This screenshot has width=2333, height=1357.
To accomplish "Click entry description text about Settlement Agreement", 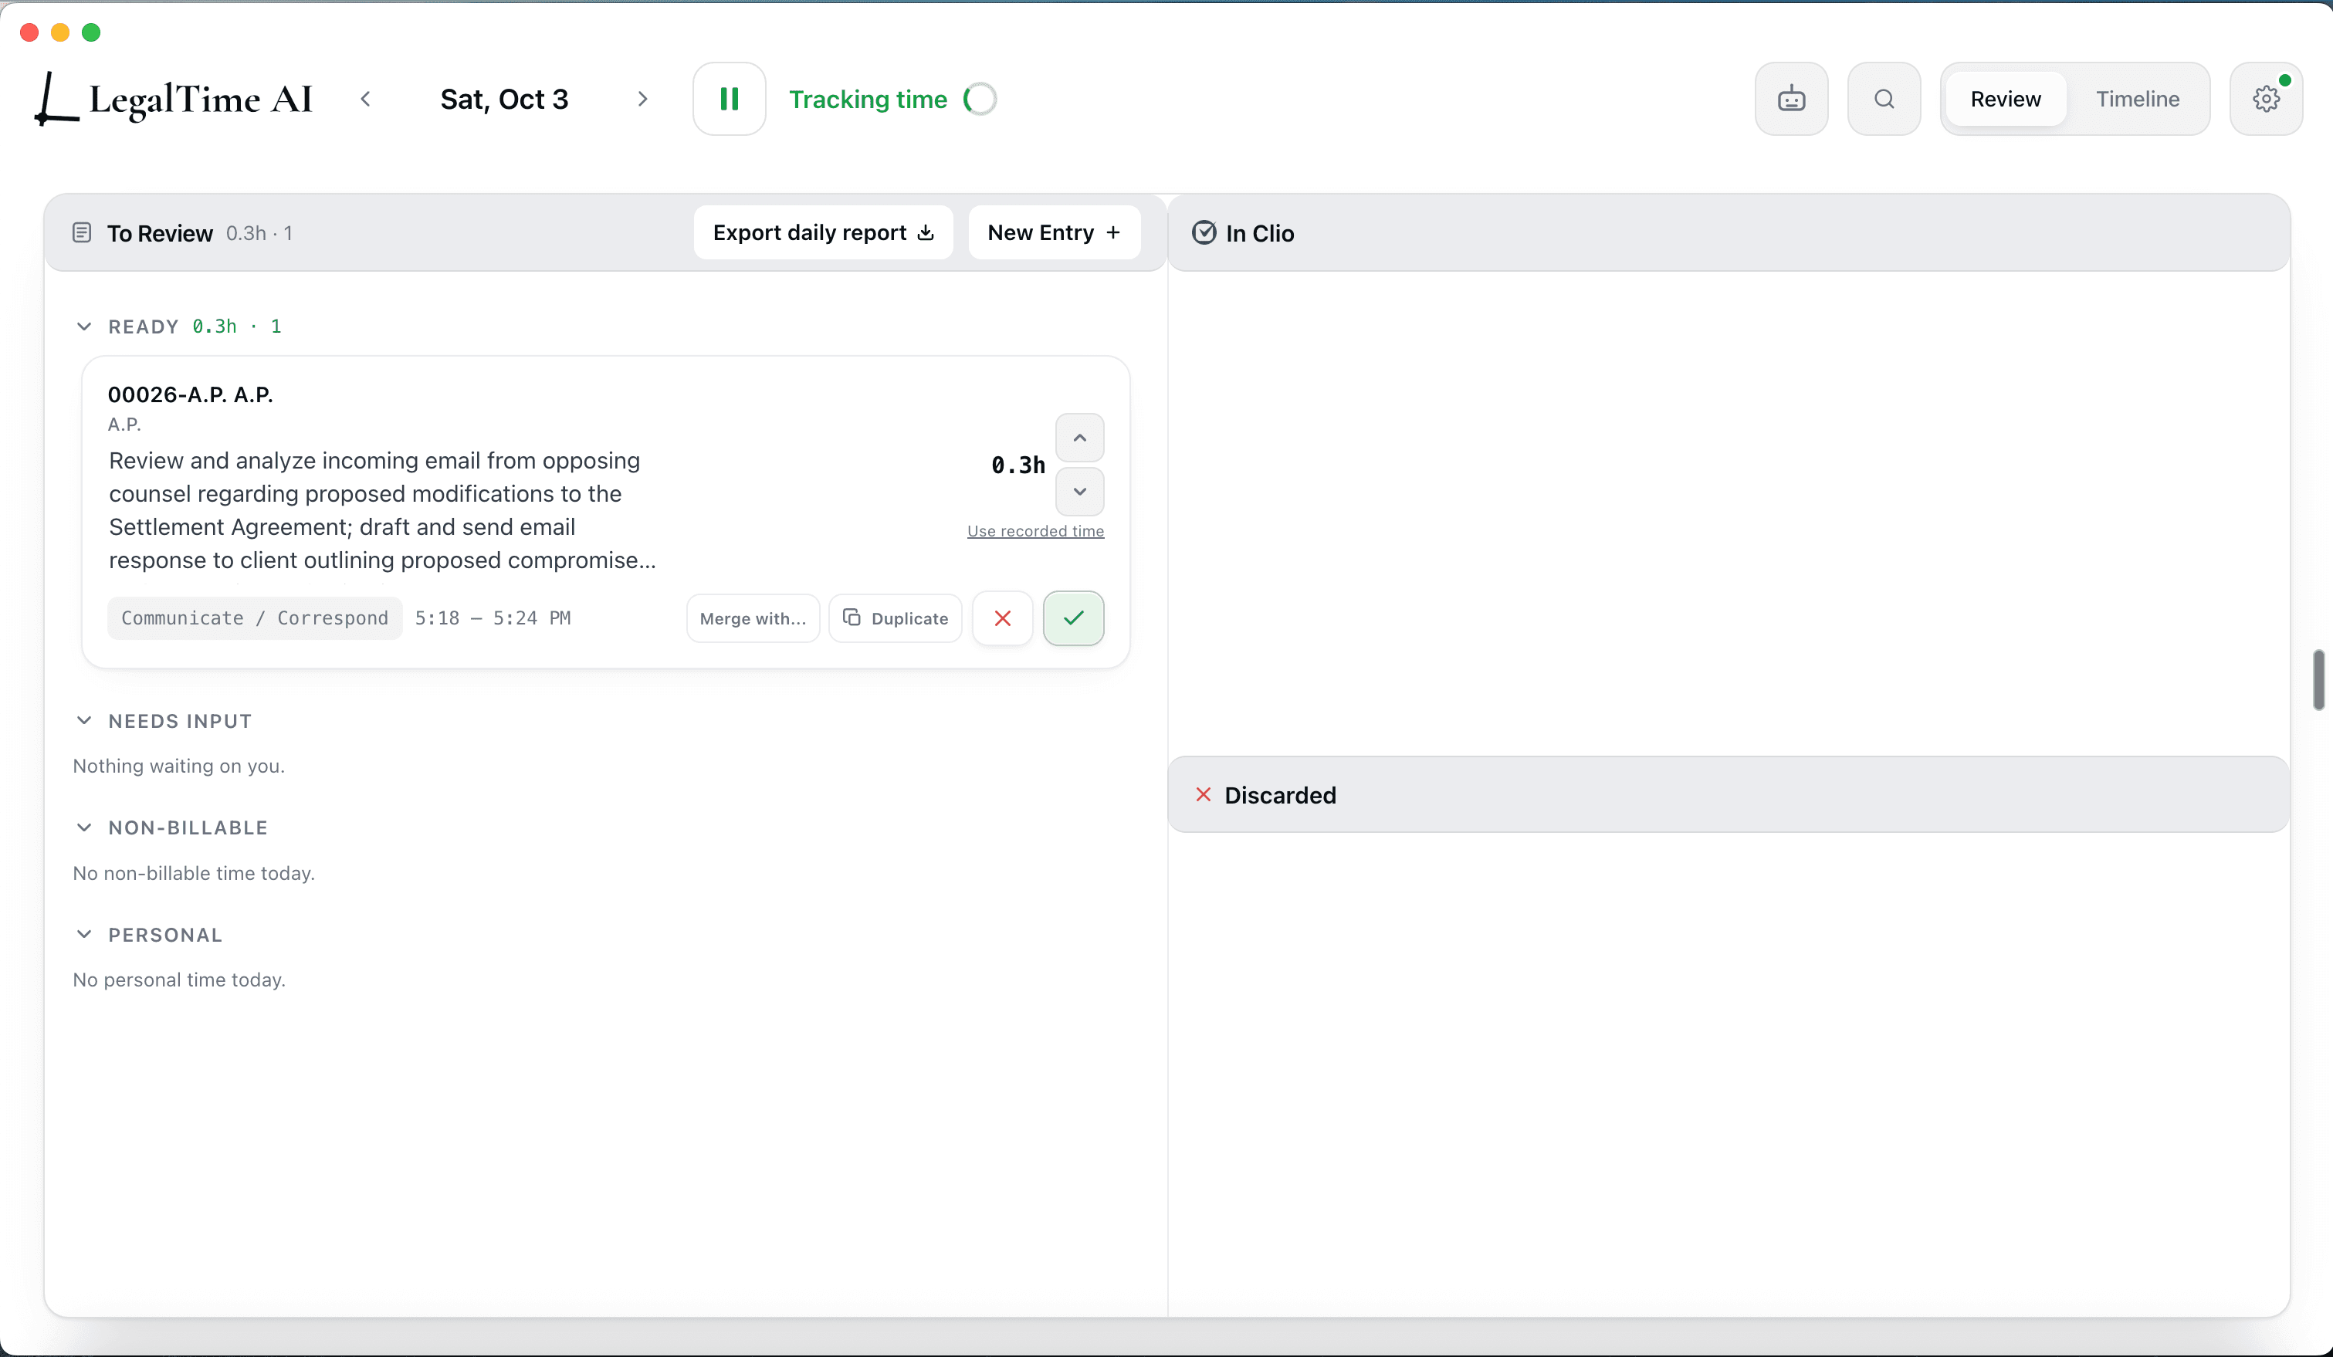I will tap(382, 510).
